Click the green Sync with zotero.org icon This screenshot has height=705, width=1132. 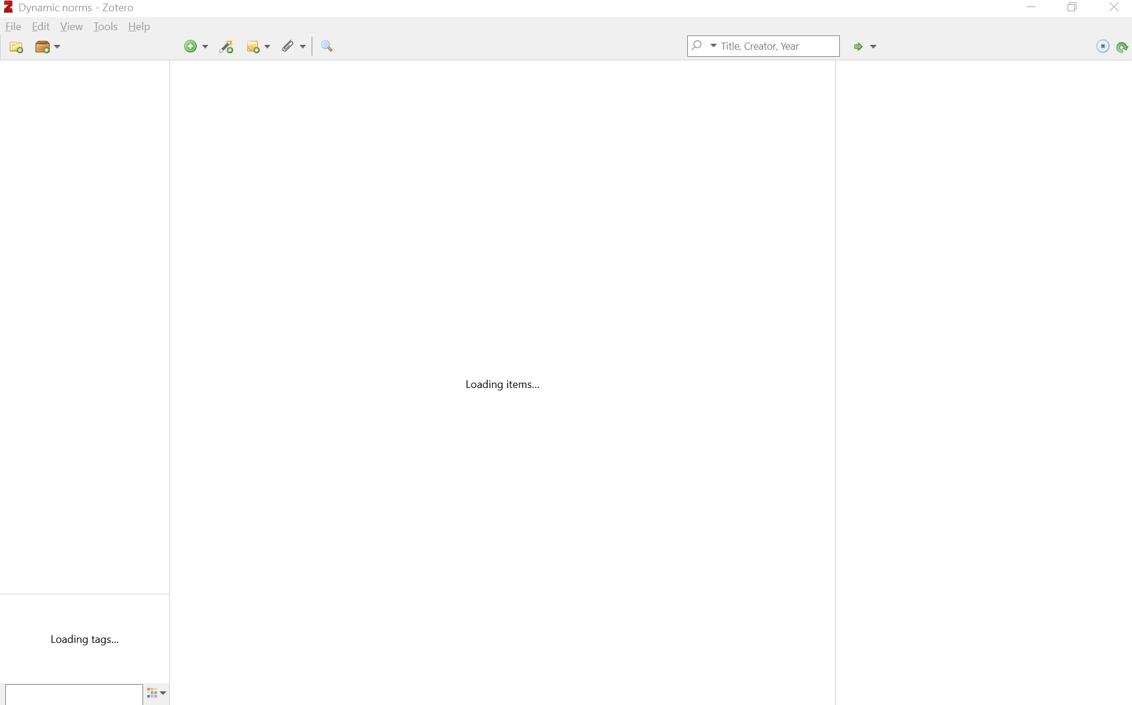[1122, 47]
